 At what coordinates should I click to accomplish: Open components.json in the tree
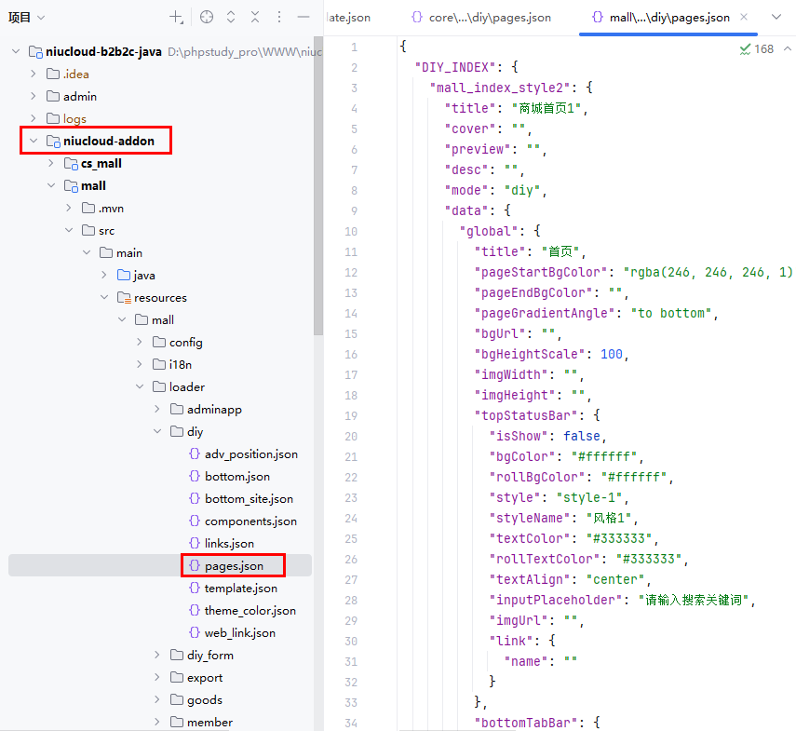coord(250,521)
